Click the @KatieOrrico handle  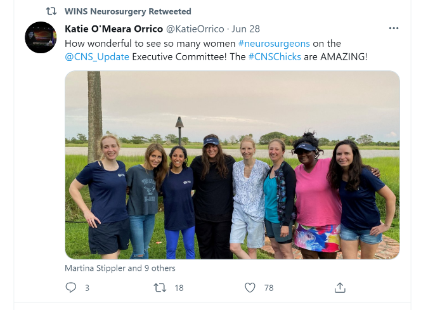coord(196,29)
